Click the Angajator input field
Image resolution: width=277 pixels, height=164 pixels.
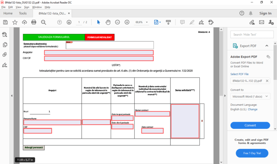99,53
